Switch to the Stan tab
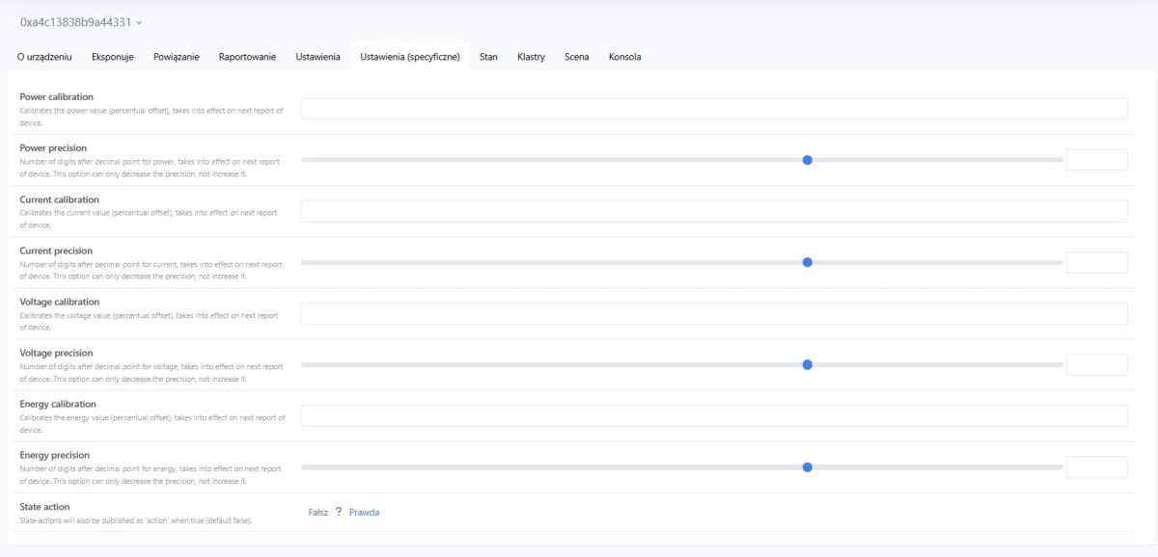This screenshot has height=557, width=1158. (488, 57)
